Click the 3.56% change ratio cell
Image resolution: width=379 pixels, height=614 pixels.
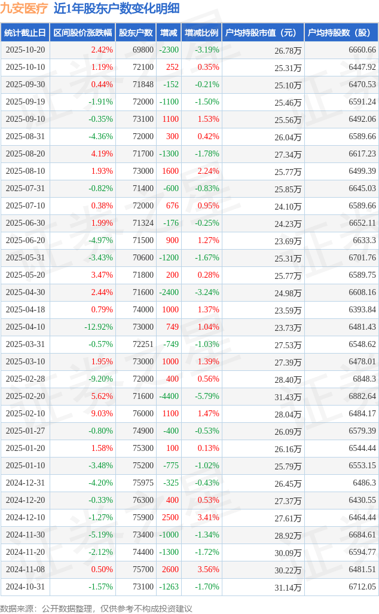(x=208, y=570)
